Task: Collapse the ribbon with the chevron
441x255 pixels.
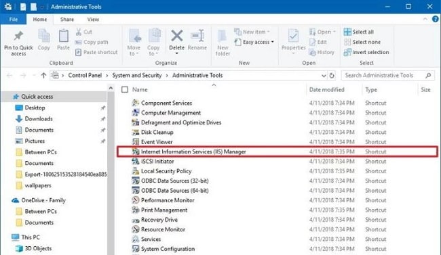Action: coord(425,19)
